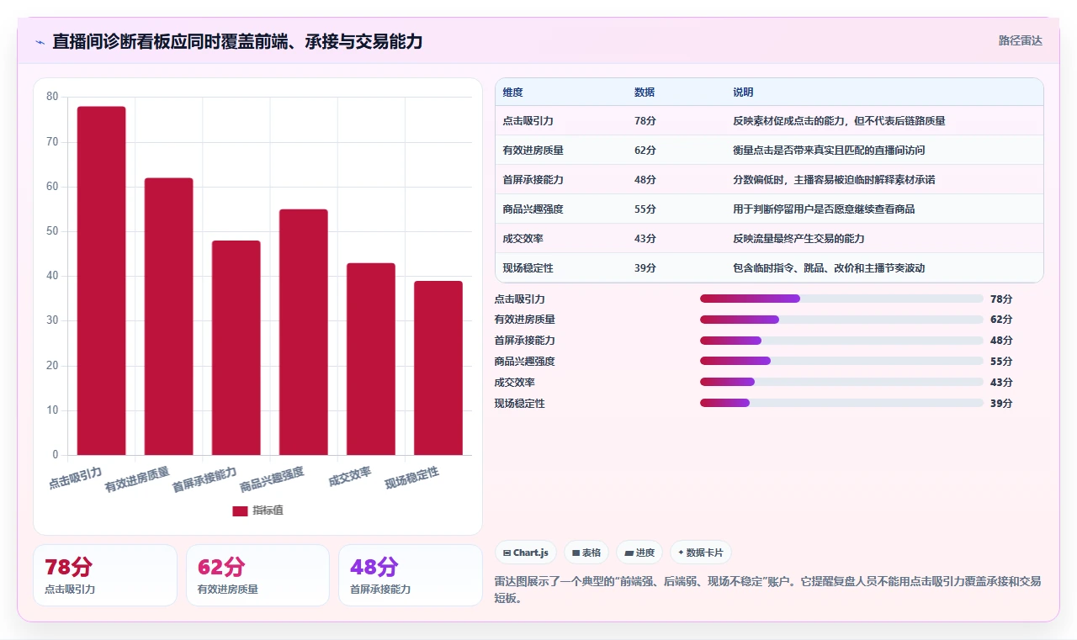Click the 进度 tag chip
The image size is (1077, 640).
click(639, 553)
